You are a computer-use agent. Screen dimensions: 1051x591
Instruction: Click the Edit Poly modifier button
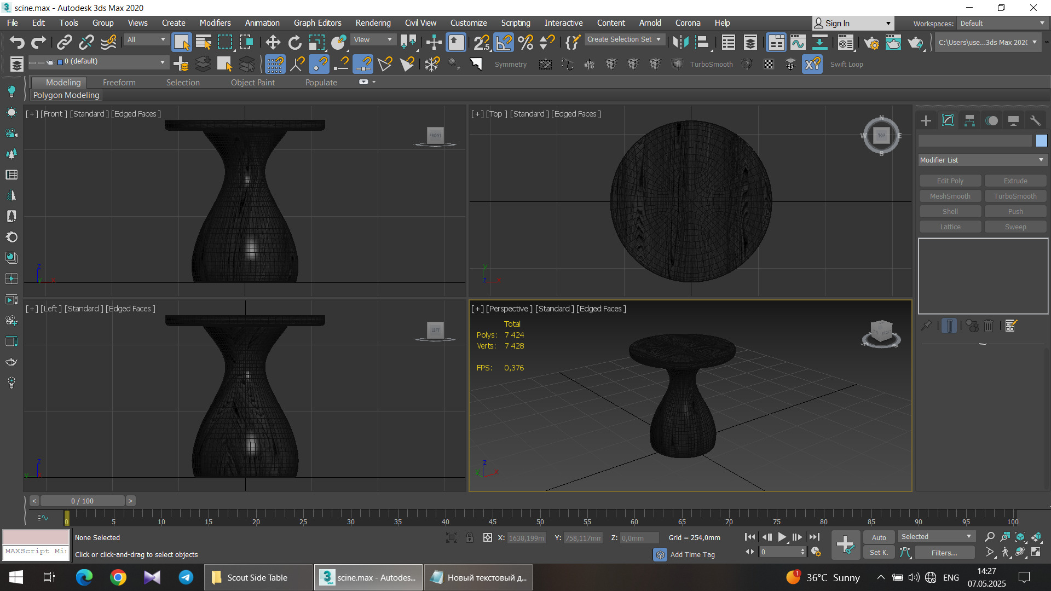[x=950, y=181]
